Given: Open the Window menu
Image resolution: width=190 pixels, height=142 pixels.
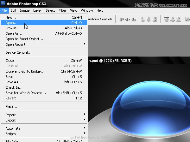Looking at the screenshot, I should pos(87,10).
